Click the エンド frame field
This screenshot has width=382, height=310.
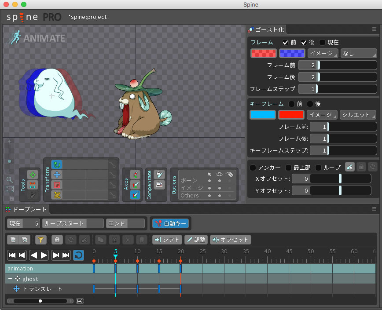pos(125,223)
